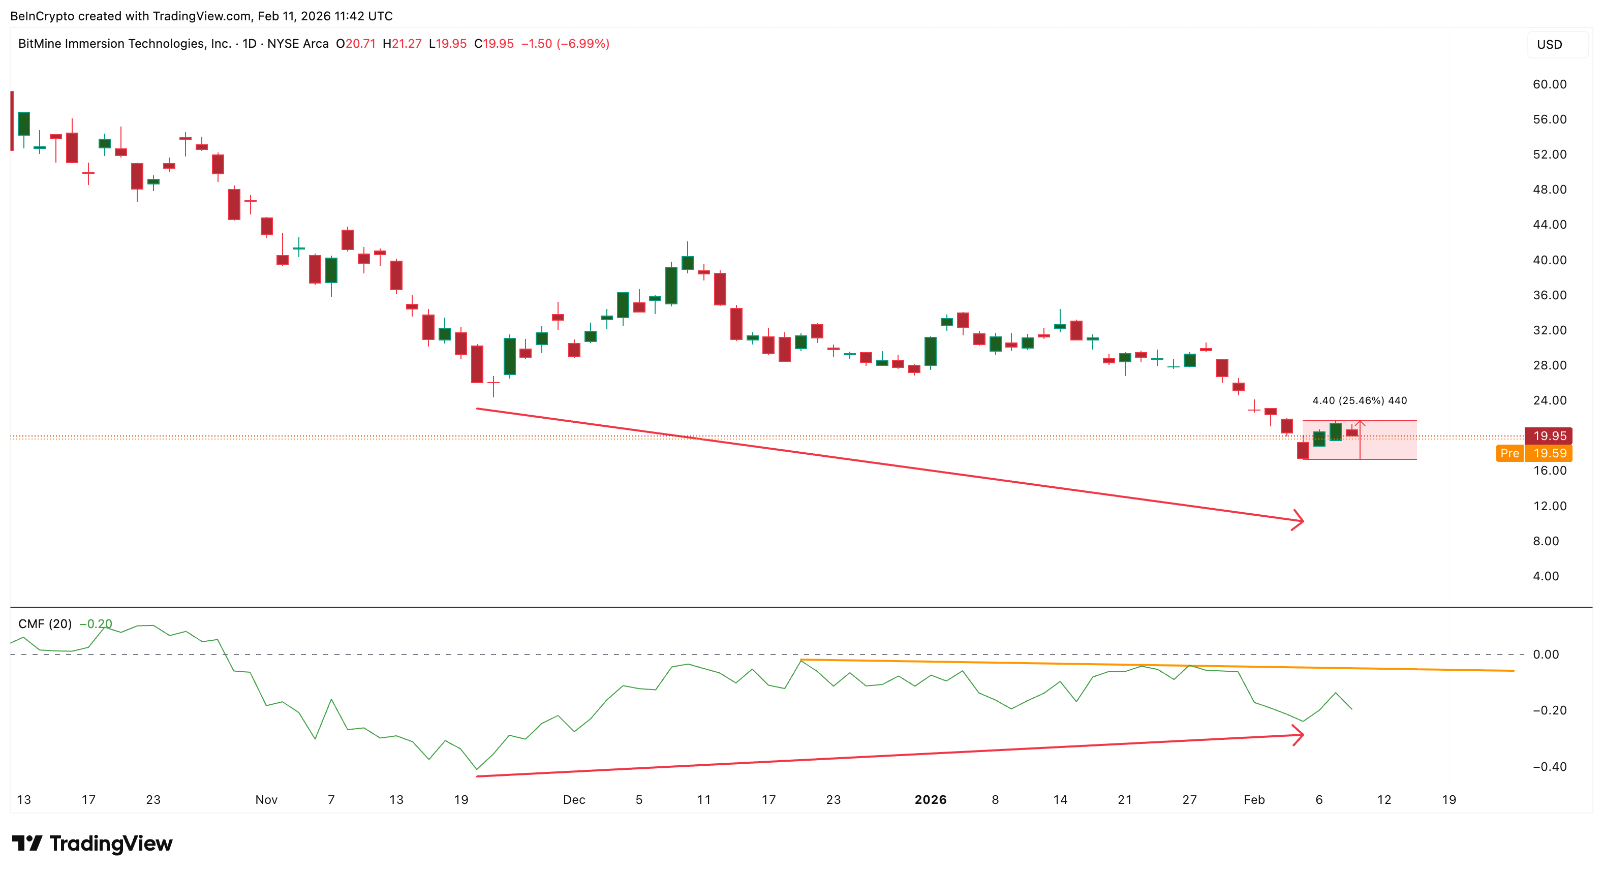Viewport: 1603px width, 874px height.
Task: Click the Feb label on time axis
Action: coord(1254,799)
